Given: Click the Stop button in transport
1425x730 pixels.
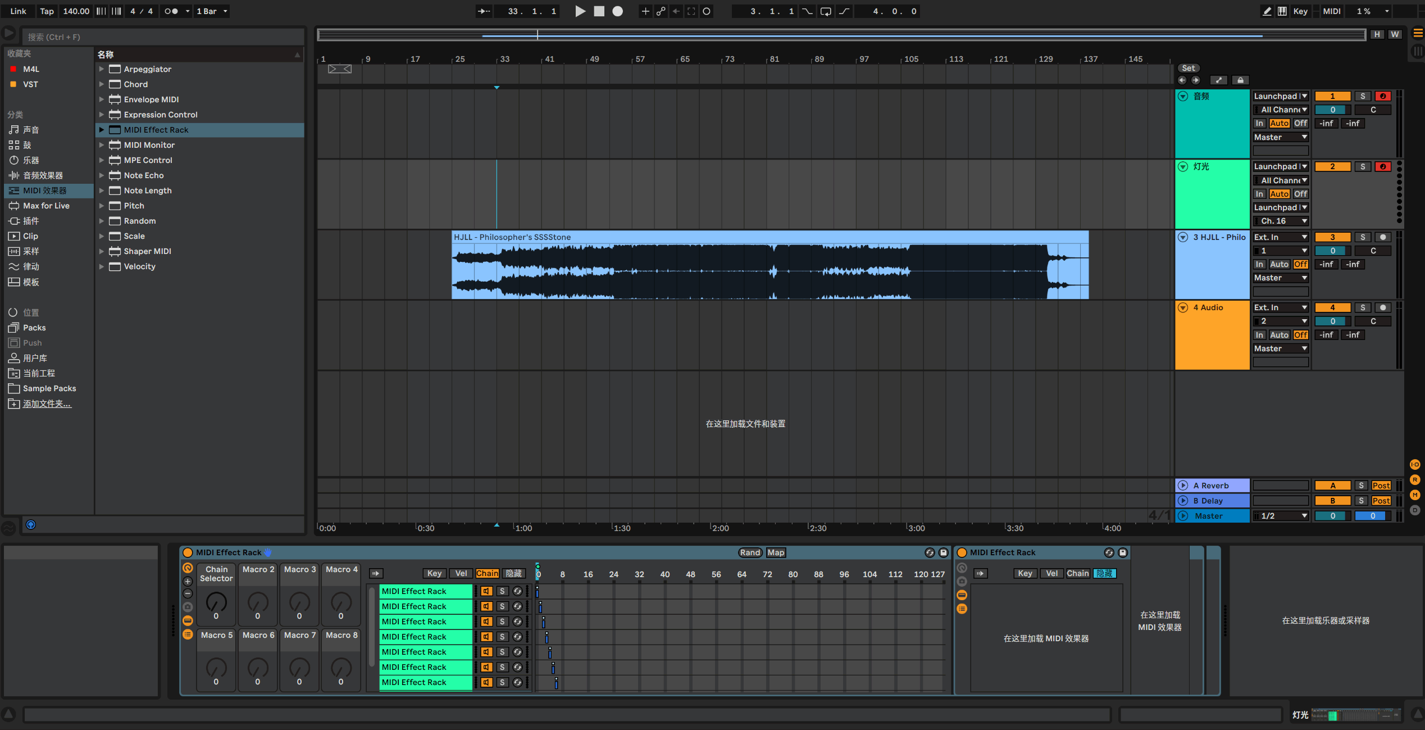Looking at the screenshot, I should tap(599, 11).
